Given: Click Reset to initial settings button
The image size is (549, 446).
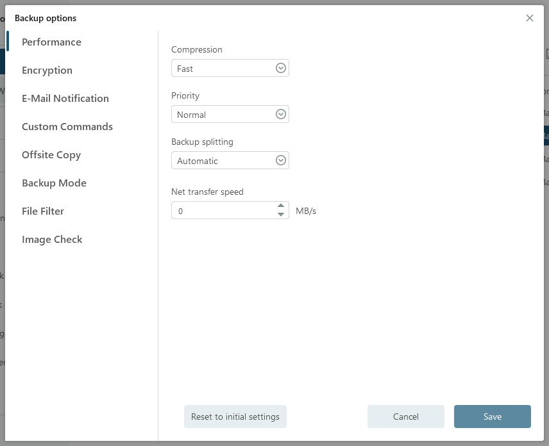Looking at the screenshot, I should click(235, 417).
